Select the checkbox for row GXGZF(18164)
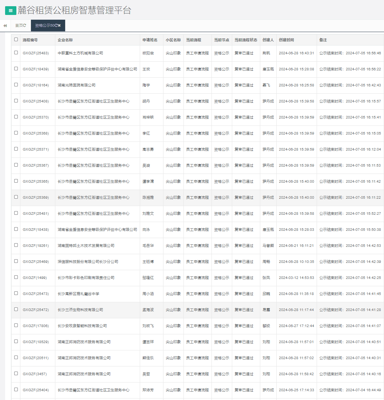The image size is (384, 400). (x=16, y=85)
